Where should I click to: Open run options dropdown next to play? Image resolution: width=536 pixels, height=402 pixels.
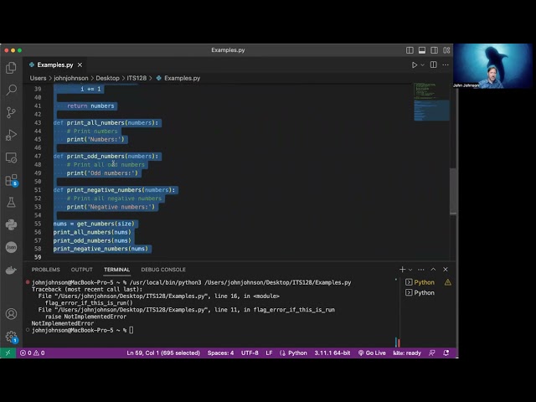click(x=422, y=65)
